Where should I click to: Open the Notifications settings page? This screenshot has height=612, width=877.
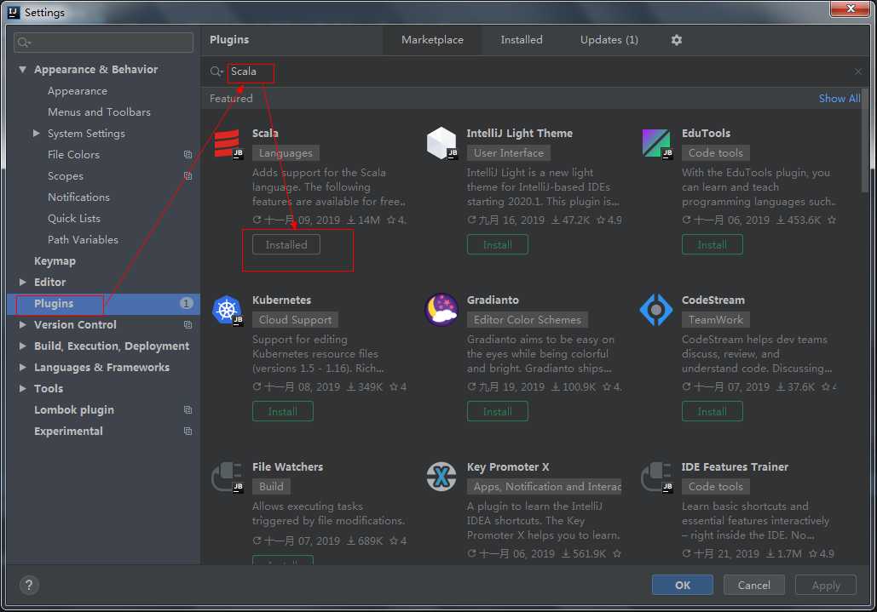coord(78,197)
